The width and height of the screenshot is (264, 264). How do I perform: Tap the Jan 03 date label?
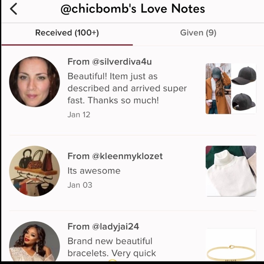tap(80, 185)
